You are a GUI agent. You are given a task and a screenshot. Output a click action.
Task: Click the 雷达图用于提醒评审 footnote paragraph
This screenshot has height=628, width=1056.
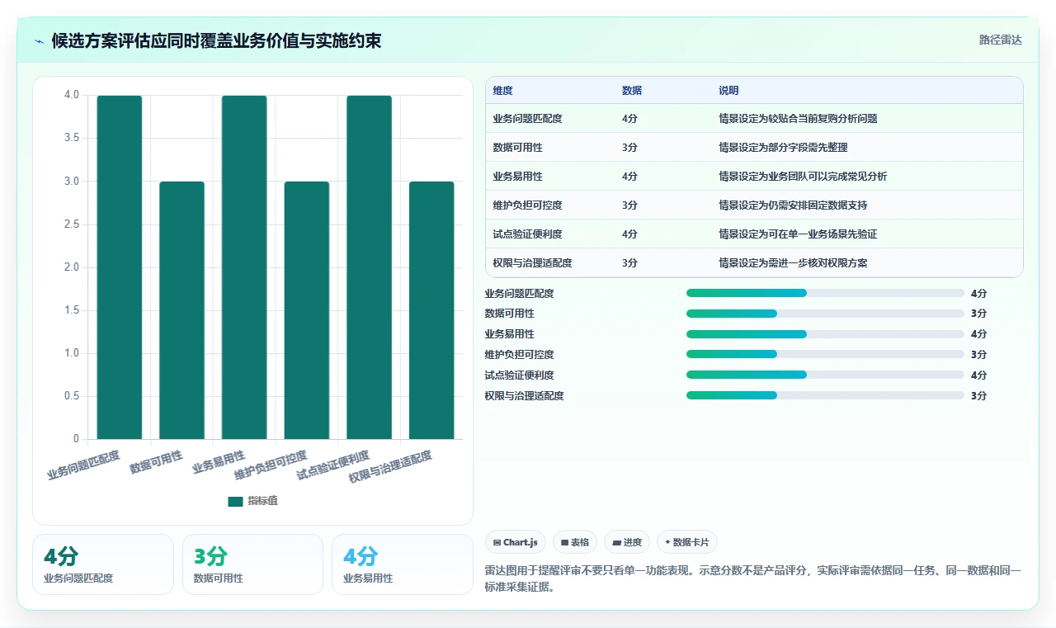(x=753, y=578)
